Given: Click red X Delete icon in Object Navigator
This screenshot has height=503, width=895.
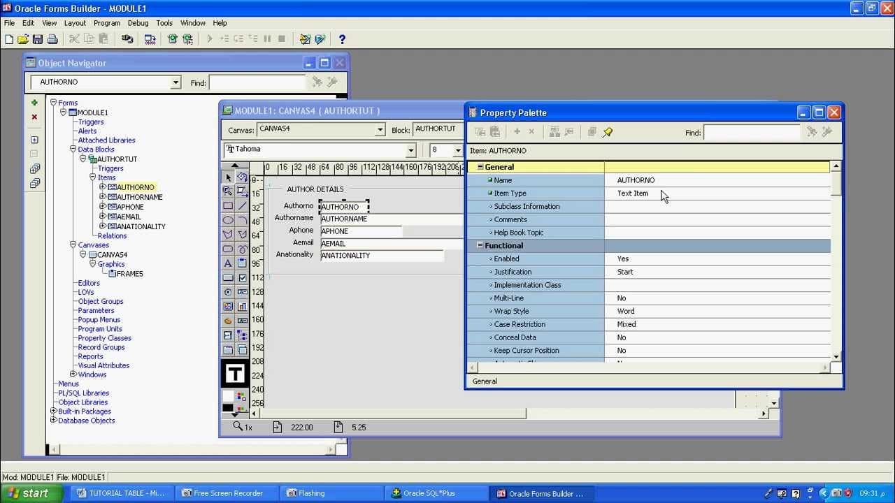Looking at the screenshot, I should click(x=34, y=117).
